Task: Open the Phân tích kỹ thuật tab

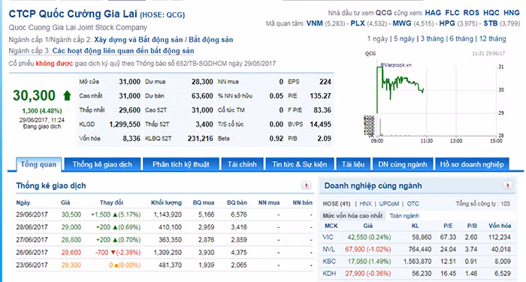Action: click(x=181, y=164)
